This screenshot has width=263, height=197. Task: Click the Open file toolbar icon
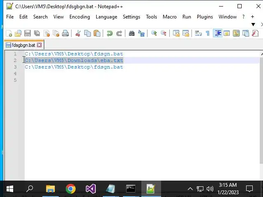pyautogui.click(x=18, y=33)
